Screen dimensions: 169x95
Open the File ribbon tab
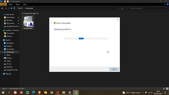[3, 4]
